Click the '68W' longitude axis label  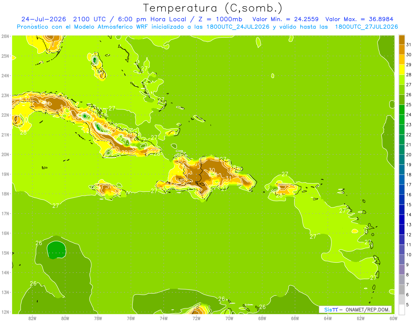click(x=262, y=318)
